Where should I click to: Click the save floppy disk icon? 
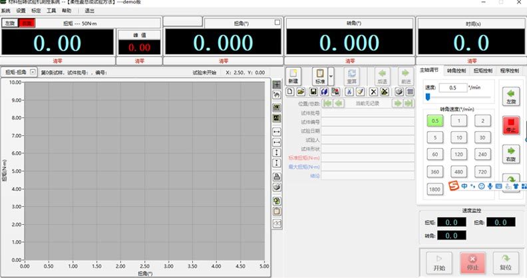313,92
